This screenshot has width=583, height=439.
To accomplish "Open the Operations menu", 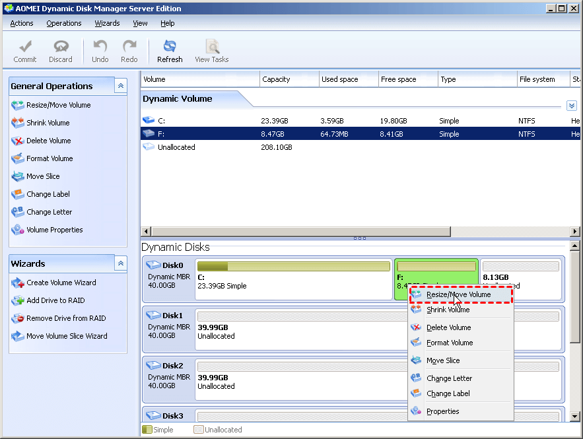I will coord(64,23).
